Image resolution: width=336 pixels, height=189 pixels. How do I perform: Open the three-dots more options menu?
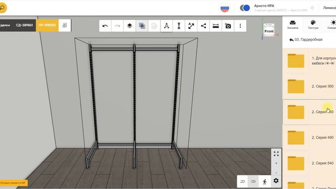tap(240, 26)
